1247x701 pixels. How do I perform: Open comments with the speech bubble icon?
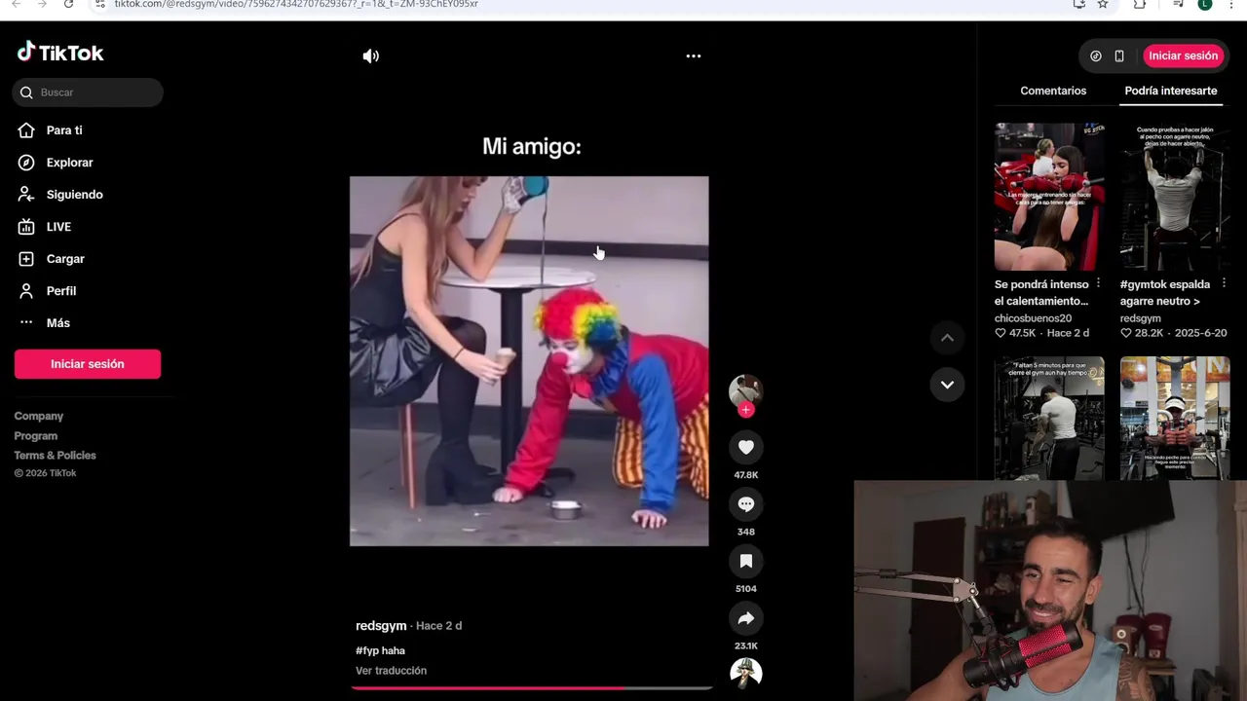[746, 504]
